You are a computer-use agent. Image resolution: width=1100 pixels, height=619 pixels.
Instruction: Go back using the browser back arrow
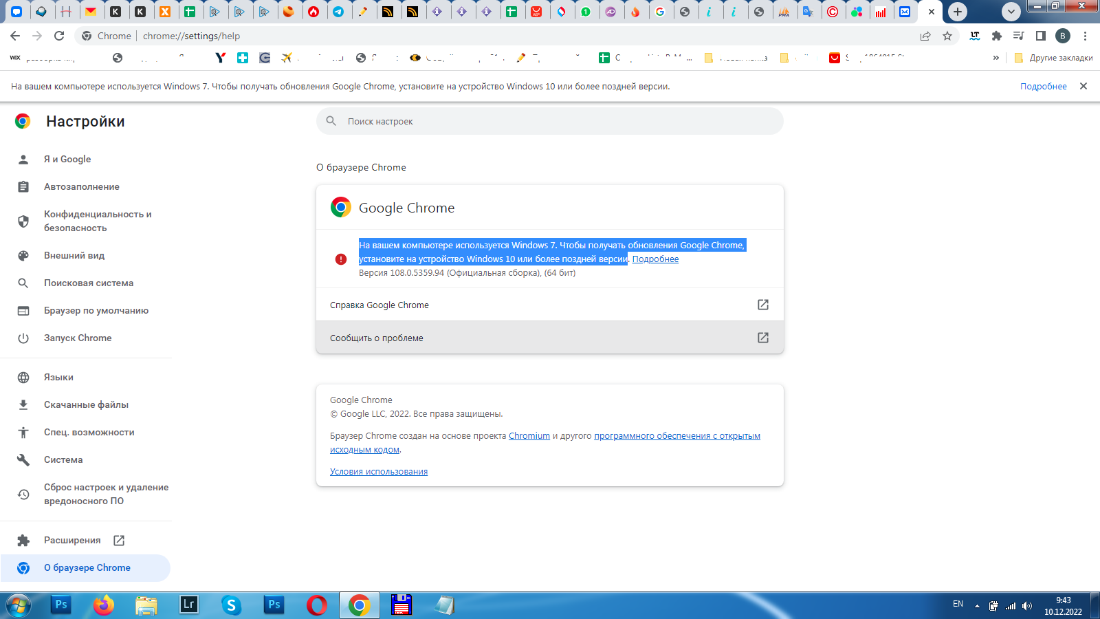tap(15, 36)
